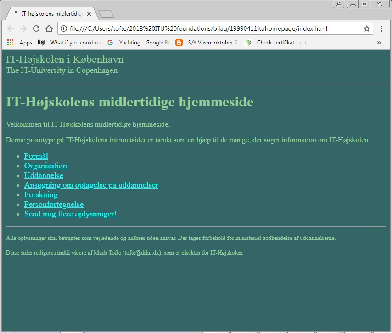Open Ansøgning om optagelse på uddannelser
392x333 pixels.
click(x=91, y=185)
